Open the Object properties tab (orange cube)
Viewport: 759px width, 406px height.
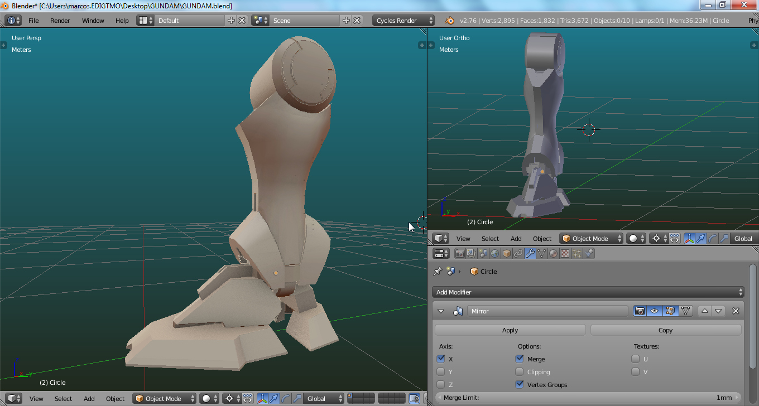(507, 254)
